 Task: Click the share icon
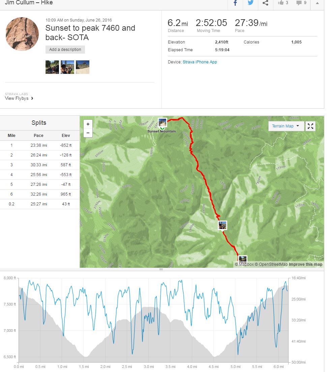coord(265,3)
